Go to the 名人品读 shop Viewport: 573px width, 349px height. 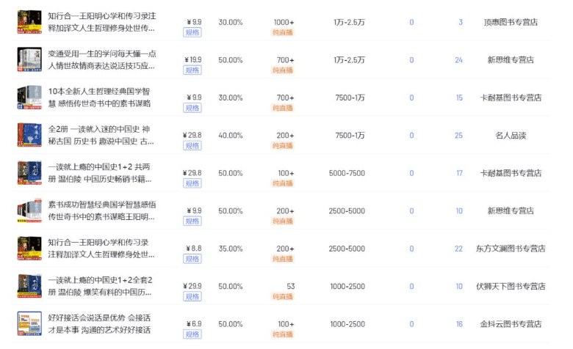[x=511, y=135]
